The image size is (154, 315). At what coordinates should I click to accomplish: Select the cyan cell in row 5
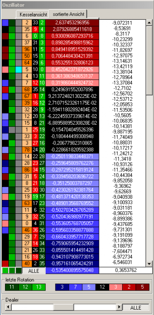pos(18,70)
